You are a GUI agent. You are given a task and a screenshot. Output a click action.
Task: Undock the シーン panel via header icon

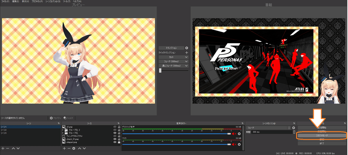[58, 123]
